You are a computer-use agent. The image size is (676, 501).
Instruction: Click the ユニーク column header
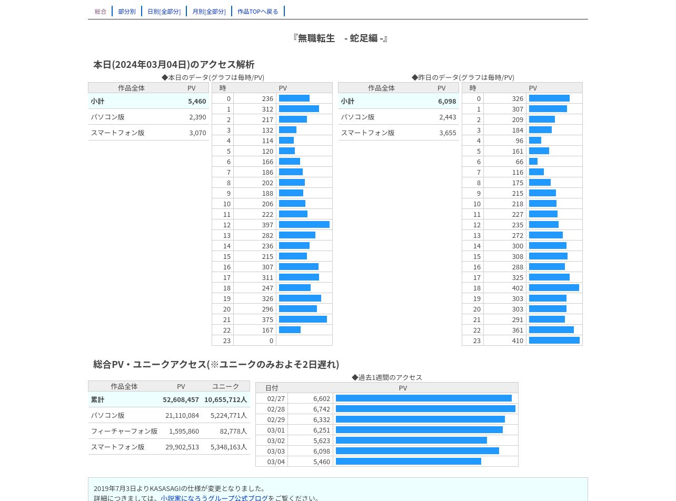(225, 386)
